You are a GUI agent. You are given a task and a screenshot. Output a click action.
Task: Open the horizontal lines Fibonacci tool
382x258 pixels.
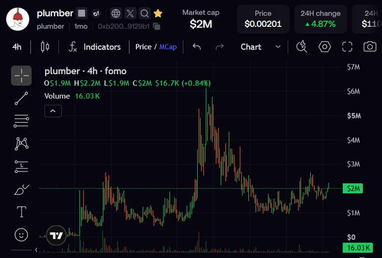pyautogui.click(x=21, y=121)
